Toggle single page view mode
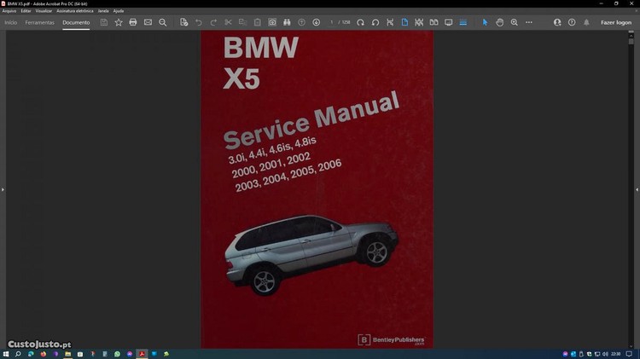Viewport: 640px width, 359px height. click(405, 22)
